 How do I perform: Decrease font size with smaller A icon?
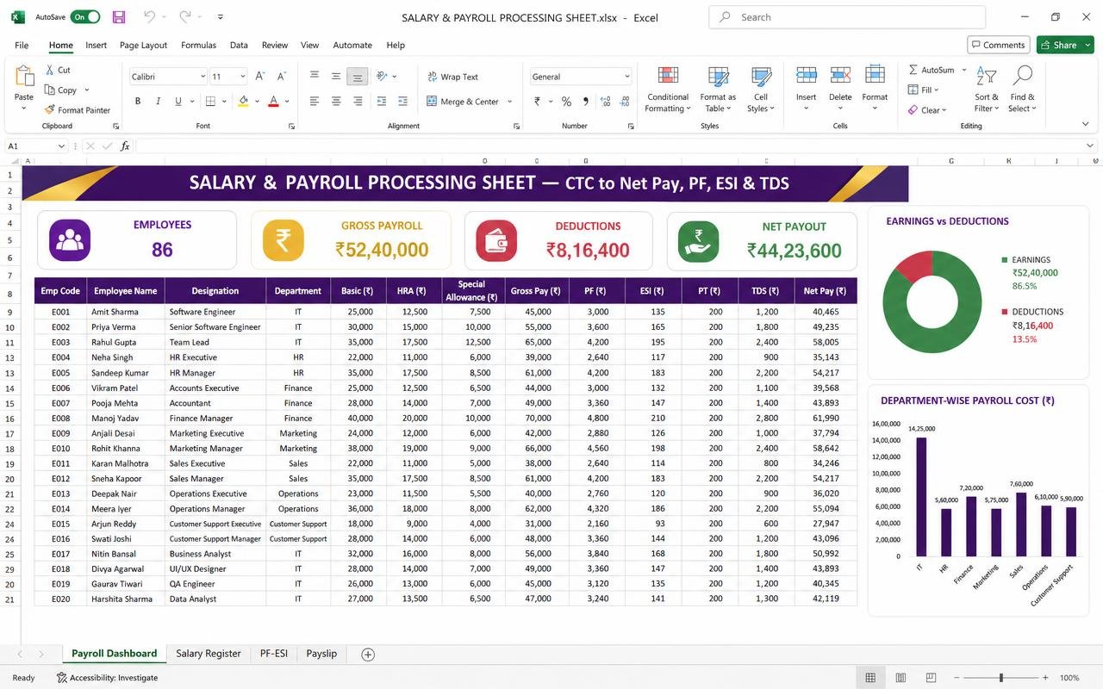click(x=282, y=76)
